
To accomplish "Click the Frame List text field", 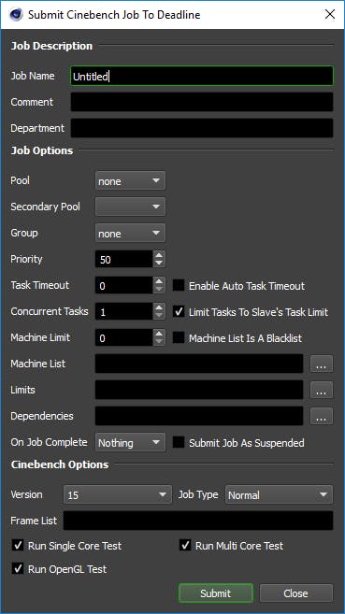I will pos(198,521).
